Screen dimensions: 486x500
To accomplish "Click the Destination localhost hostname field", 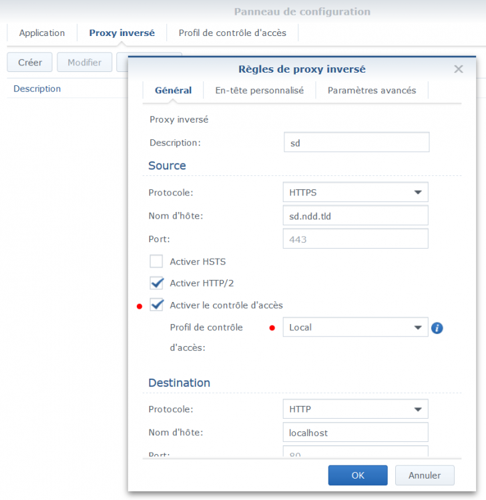I will click(x=355, y=433).
